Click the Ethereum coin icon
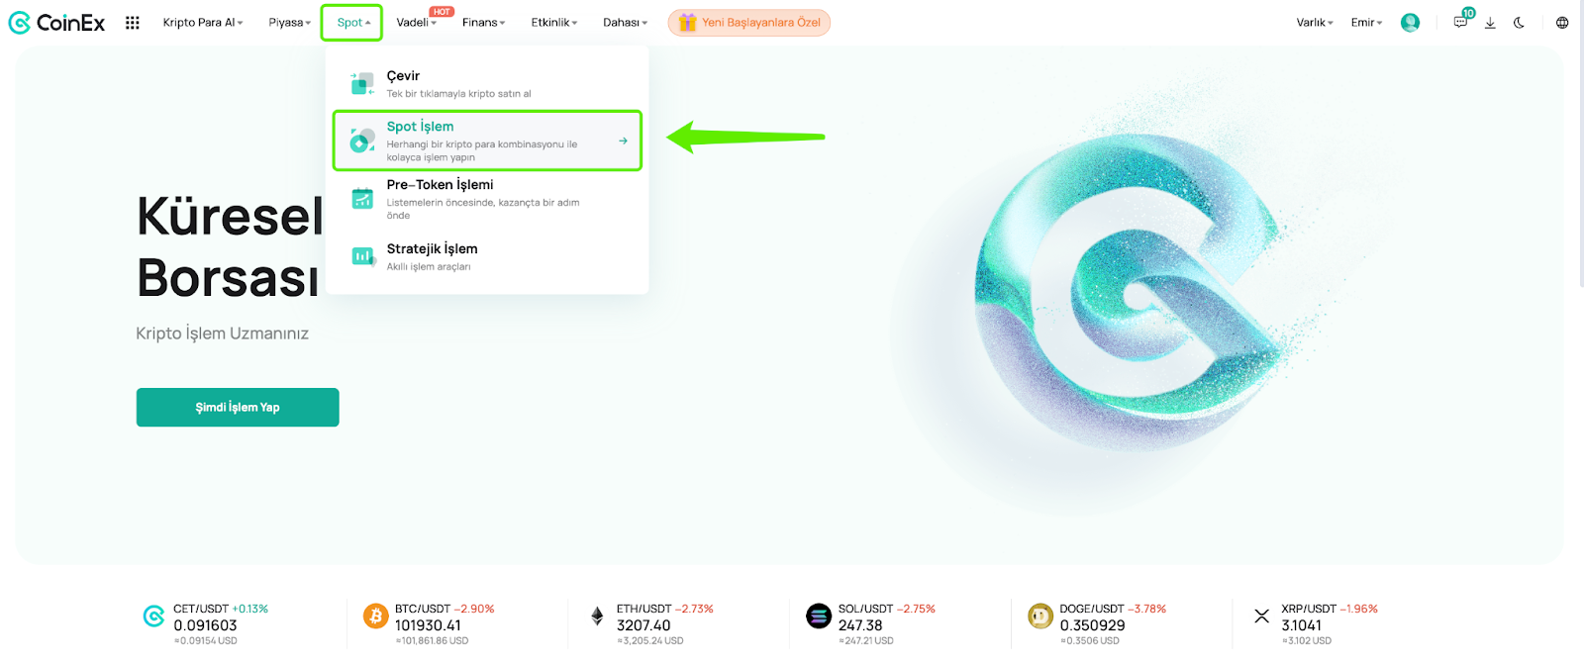 coord(597,617)
